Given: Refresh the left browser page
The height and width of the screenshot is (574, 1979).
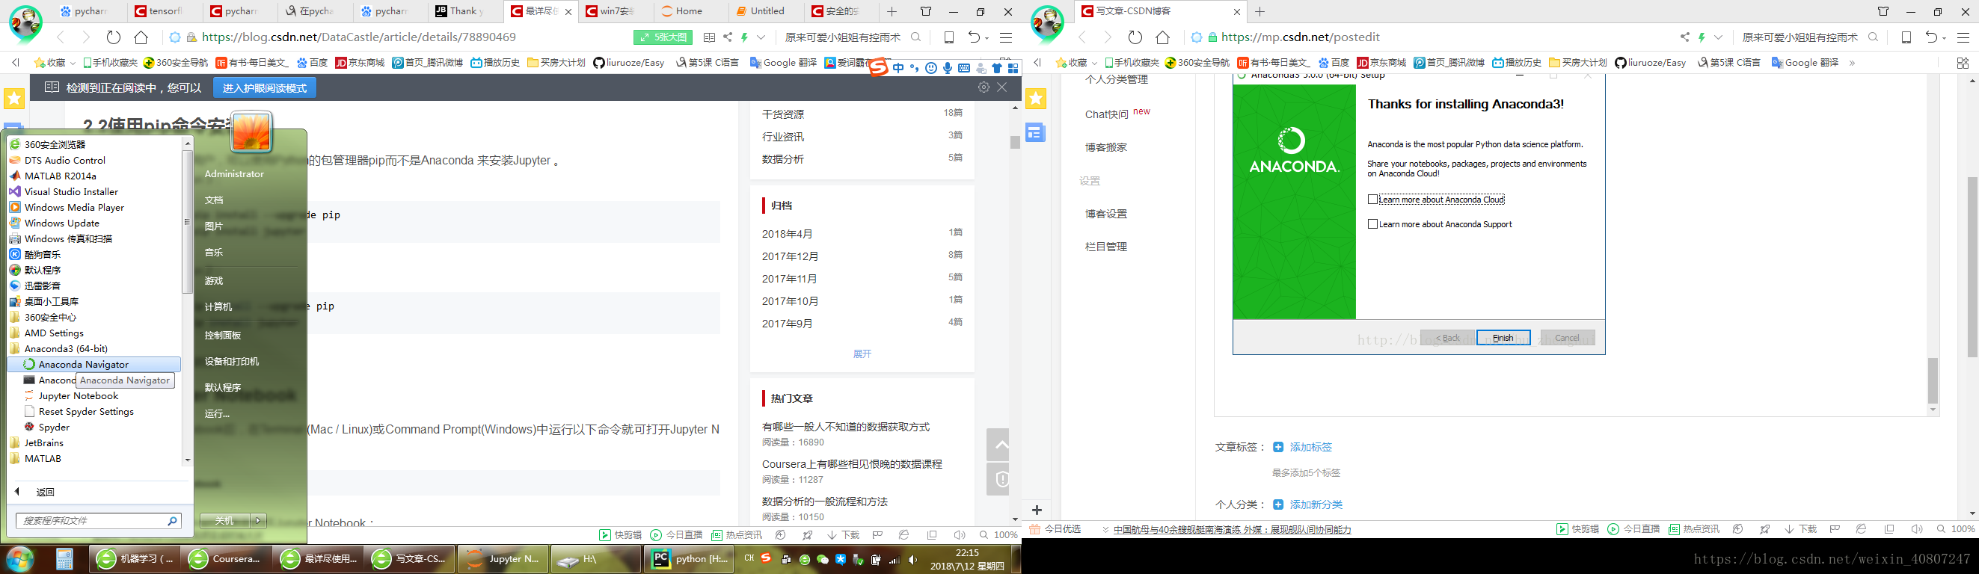Looking at the screenshot, I should coord(114,37).
